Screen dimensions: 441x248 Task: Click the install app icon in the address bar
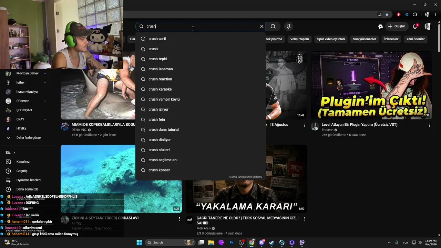click(380, 14)
